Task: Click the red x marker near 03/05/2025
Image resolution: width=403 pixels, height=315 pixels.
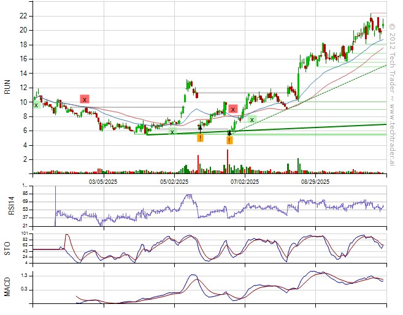Action: [x=85, y=99]
